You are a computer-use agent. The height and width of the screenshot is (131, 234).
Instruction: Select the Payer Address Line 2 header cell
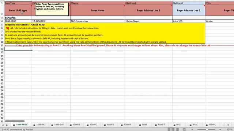(x=189, y=11)
